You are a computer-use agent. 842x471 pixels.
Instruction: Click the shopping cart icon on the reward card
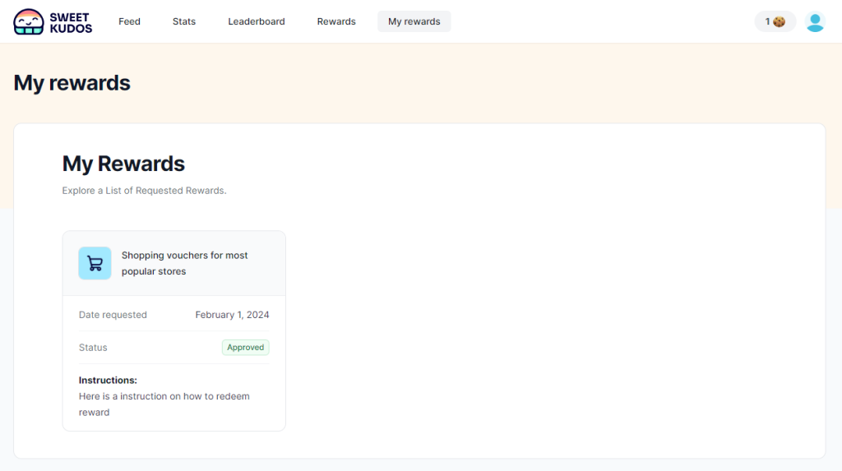(x=95, y=263)
